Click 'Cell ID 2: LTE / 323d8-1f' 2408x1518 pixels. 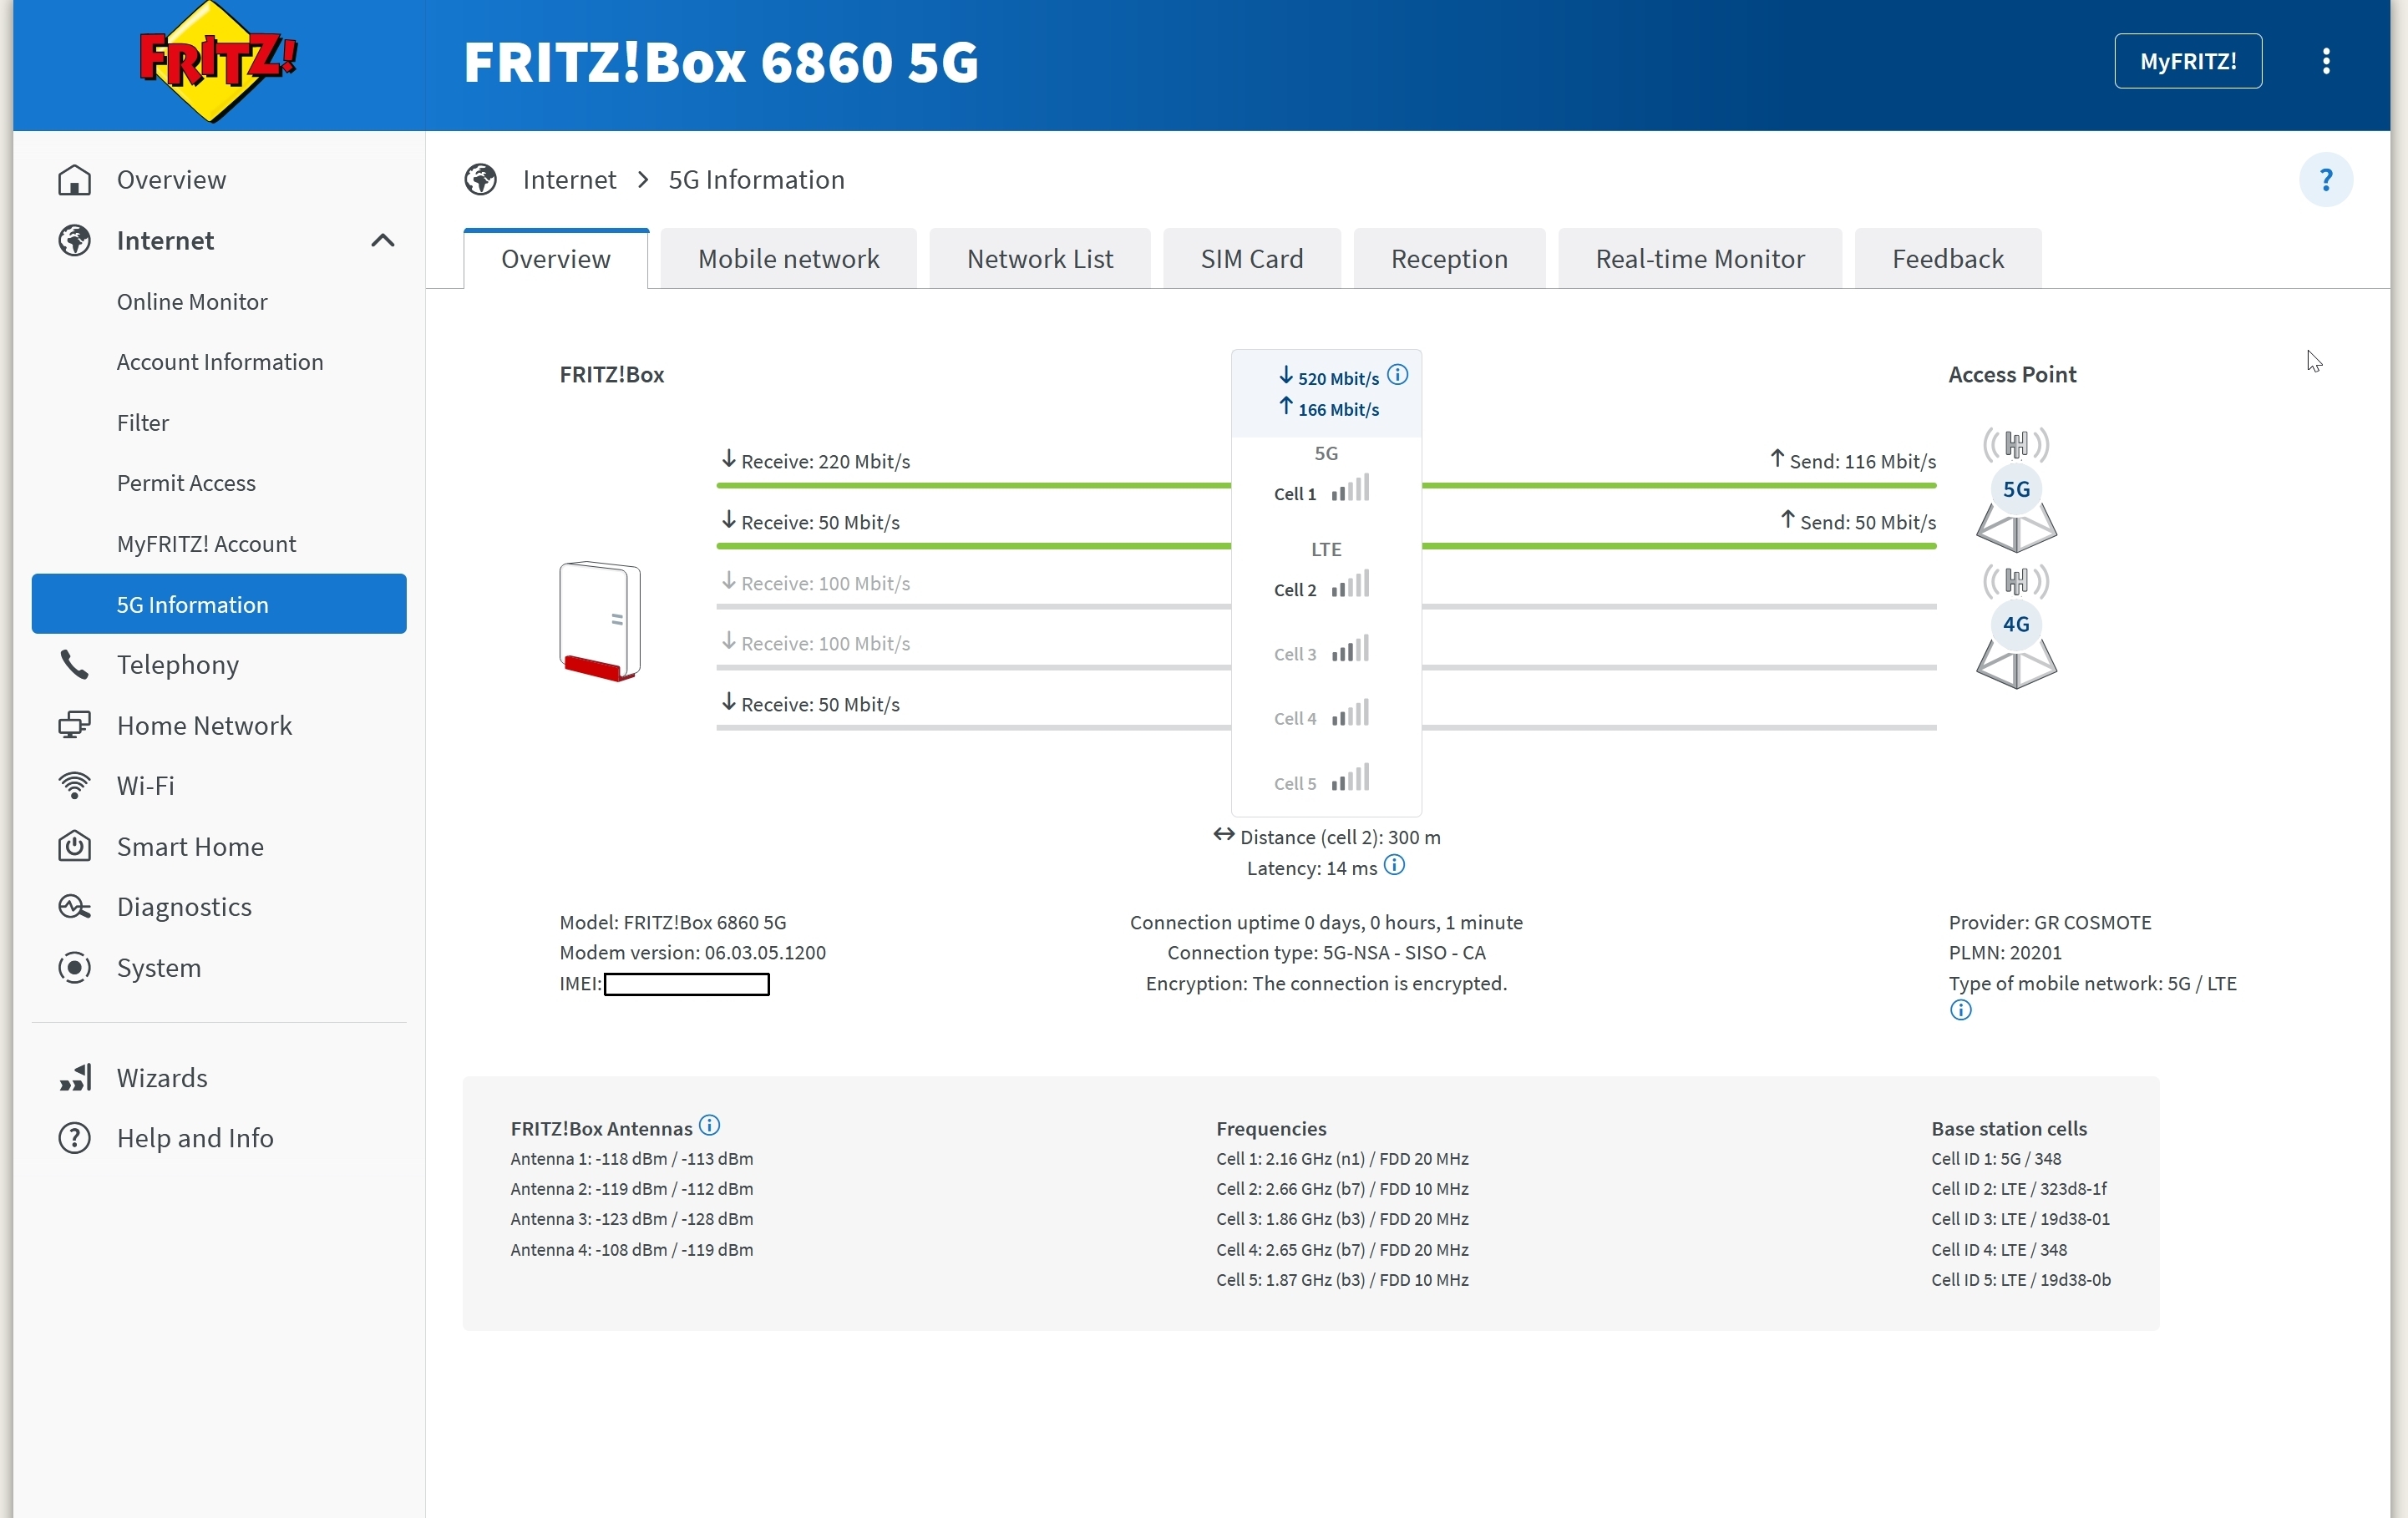point(2018,1189)
